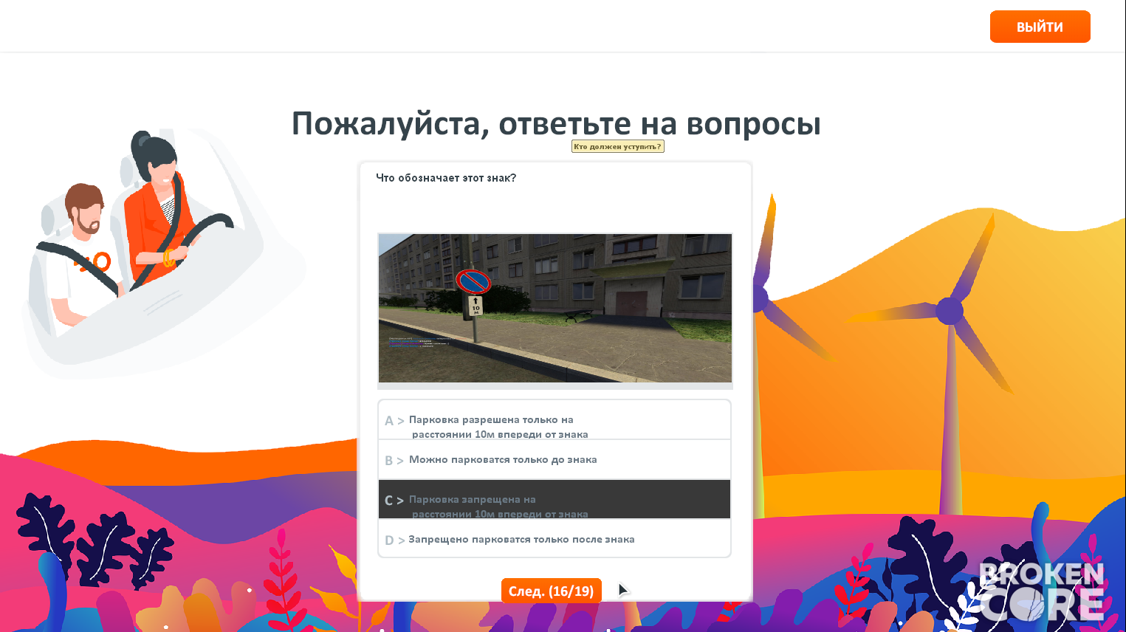Click the ВЫЙТИ exit button
This screenshot has width=1126, height=632.
click(x=1040, y=27)
